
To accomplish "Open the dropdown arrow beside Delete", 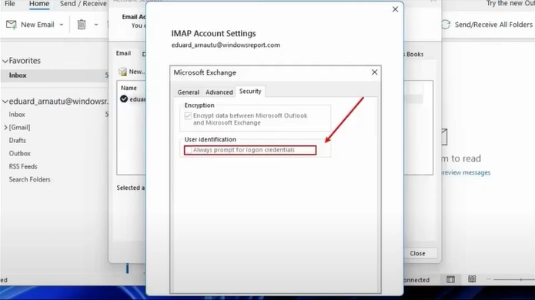I will pos(96,25).
